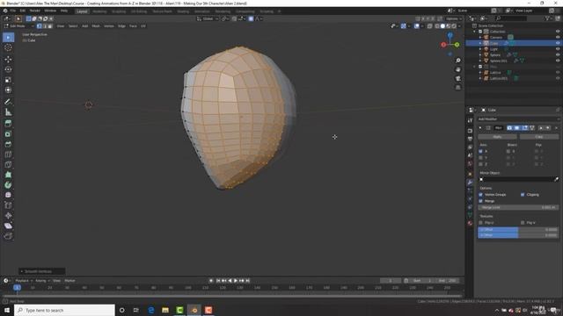The image size is (563, 316).
Task: Select the Light object in outliner
Action: tap(494, 49)
